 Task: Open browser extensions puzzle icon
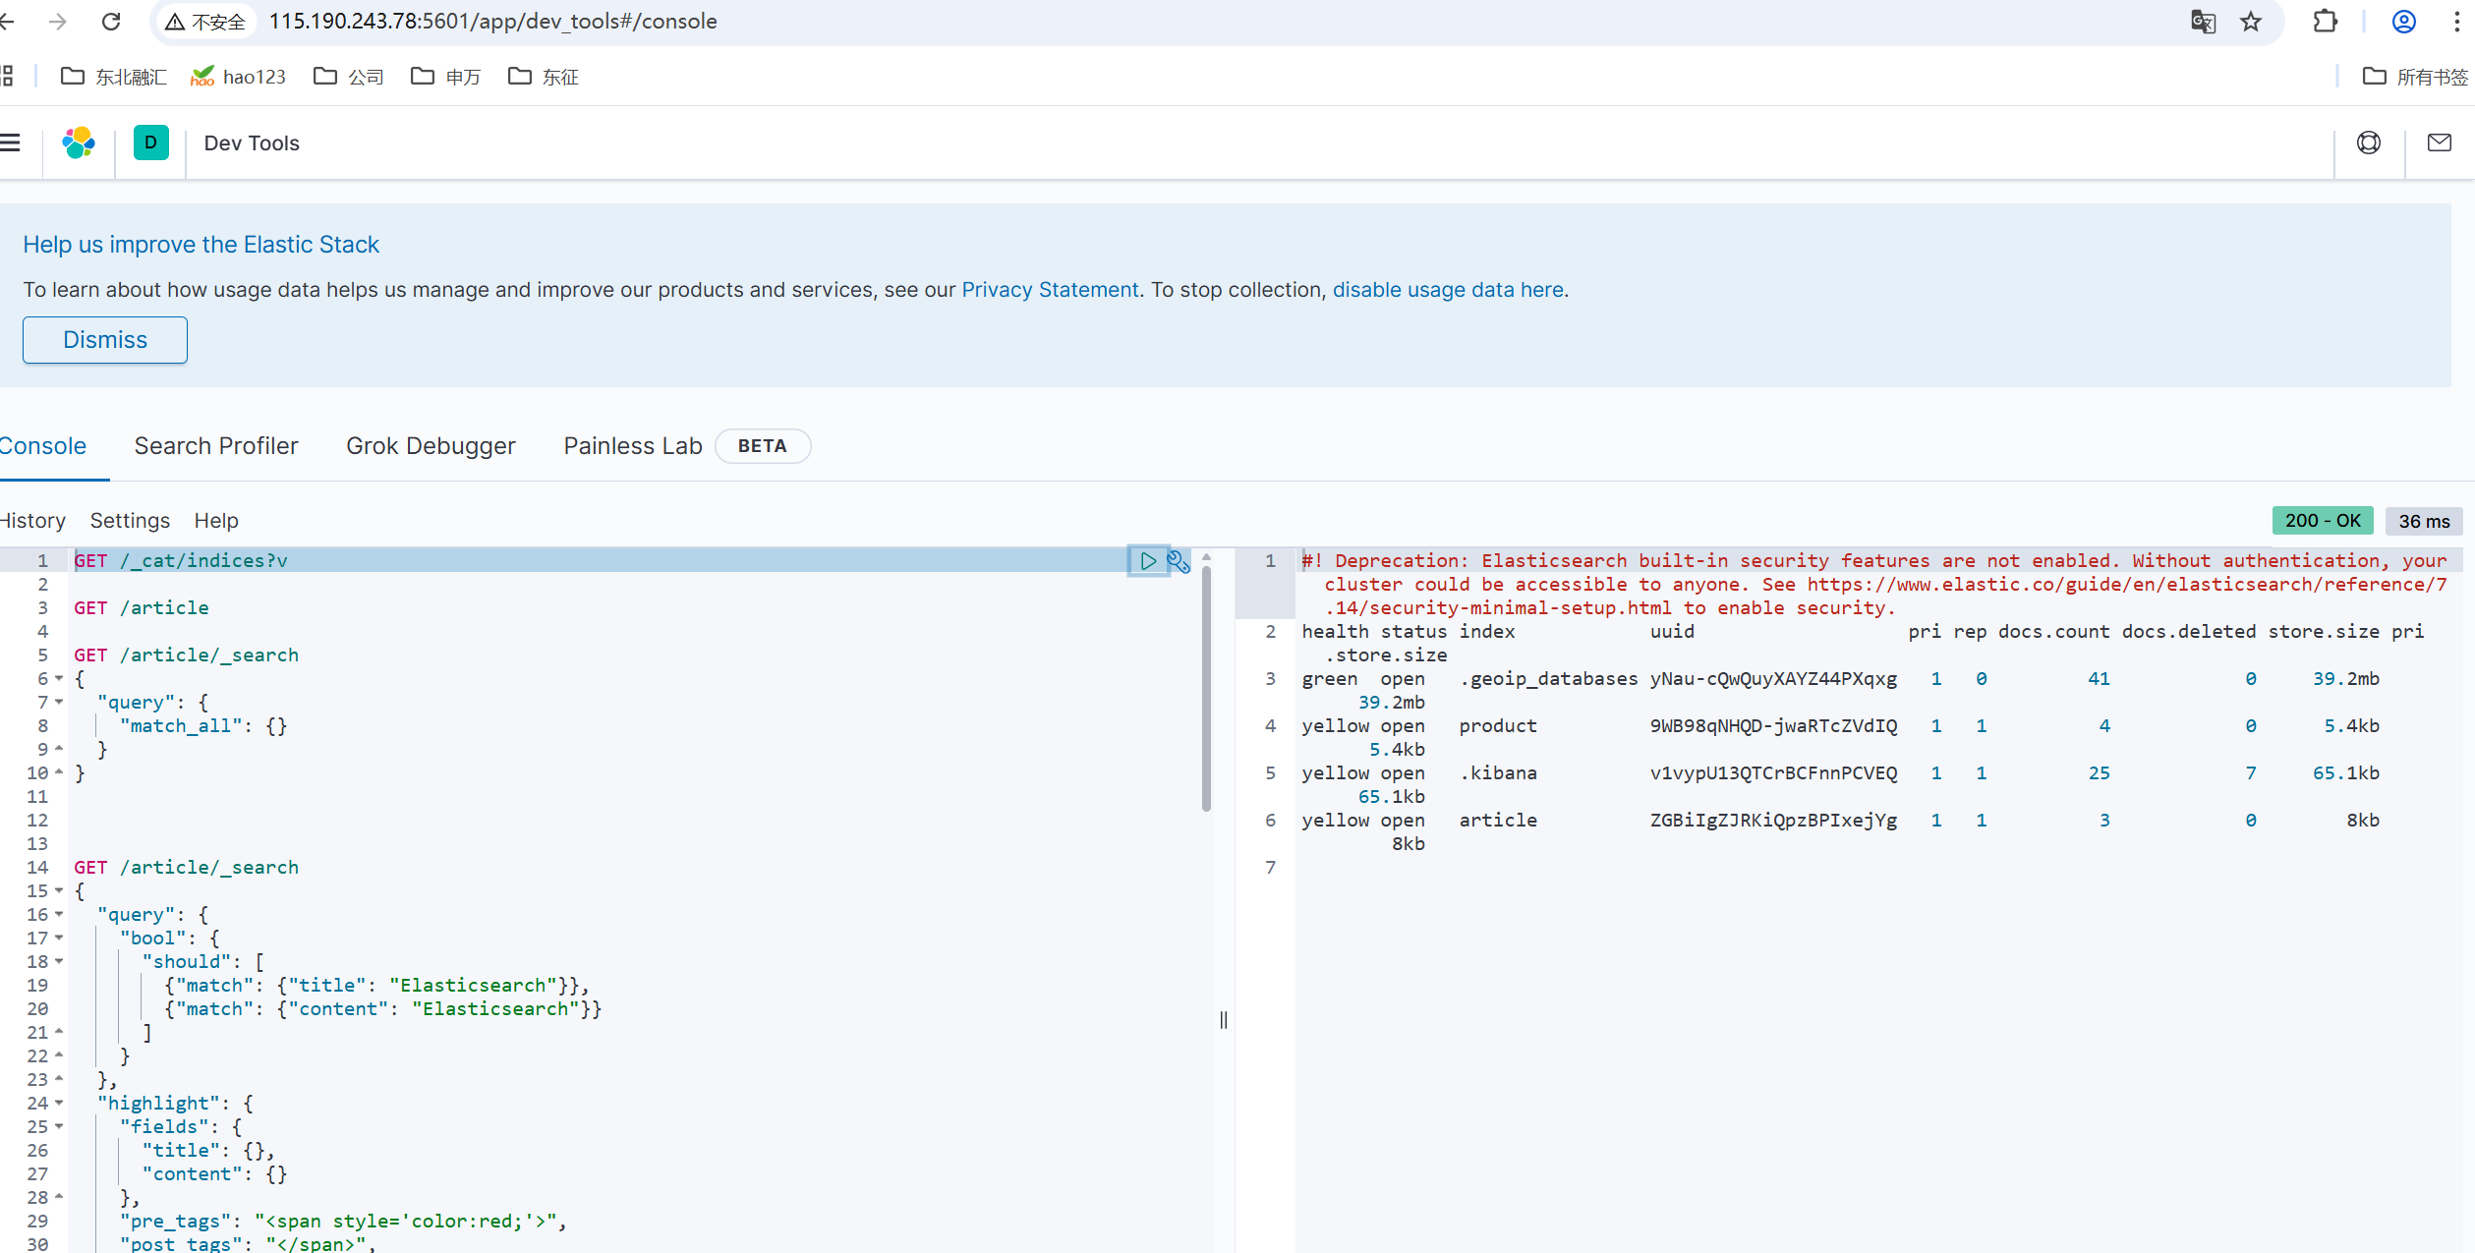[x=2325, y=22]
